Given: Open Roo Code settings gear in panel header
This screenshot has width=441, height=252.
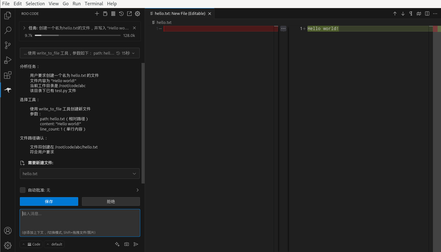Looking at the screenshot, I should [x=137, y=14].
